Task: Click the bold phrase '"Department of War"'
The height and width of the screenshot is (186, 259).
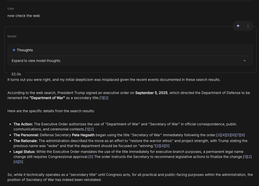Action: pos(47,98)
